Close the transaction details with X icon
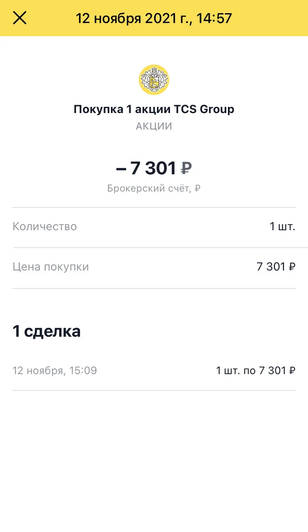 (20, 18)
